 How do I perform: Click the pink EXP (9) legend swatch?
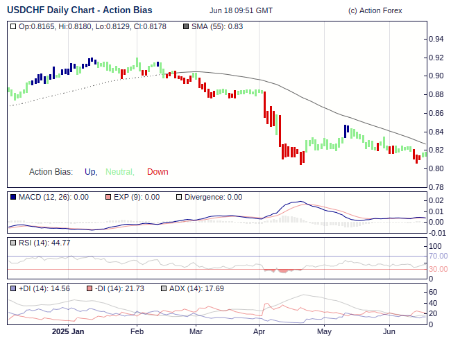click(x=108, y=197)
